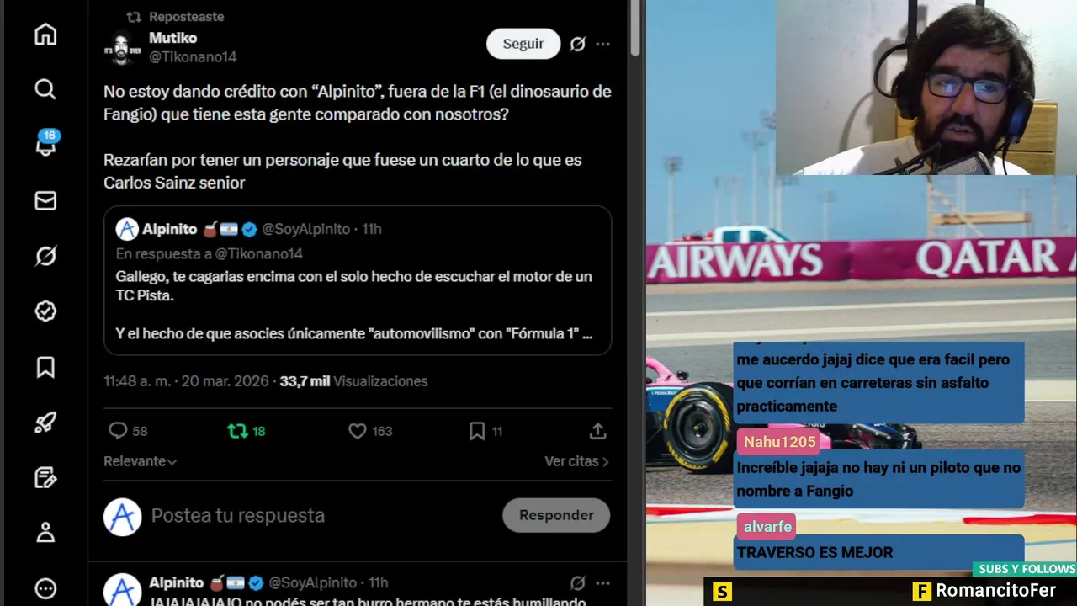Open the three-dot menu on Mutiko's post
The width and height of the screenshot is (1077, 606).
tap(602, 44)
